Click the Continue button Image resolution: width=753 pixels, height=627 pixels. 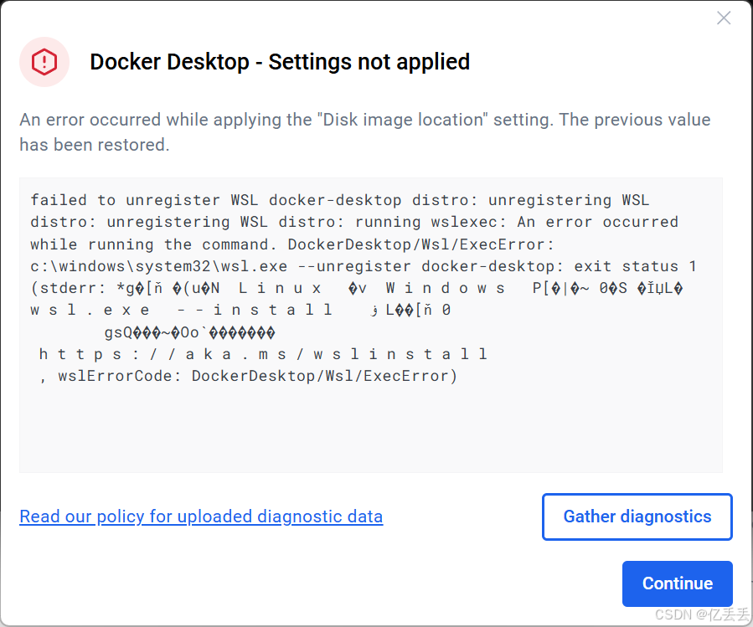click(677, 583)
